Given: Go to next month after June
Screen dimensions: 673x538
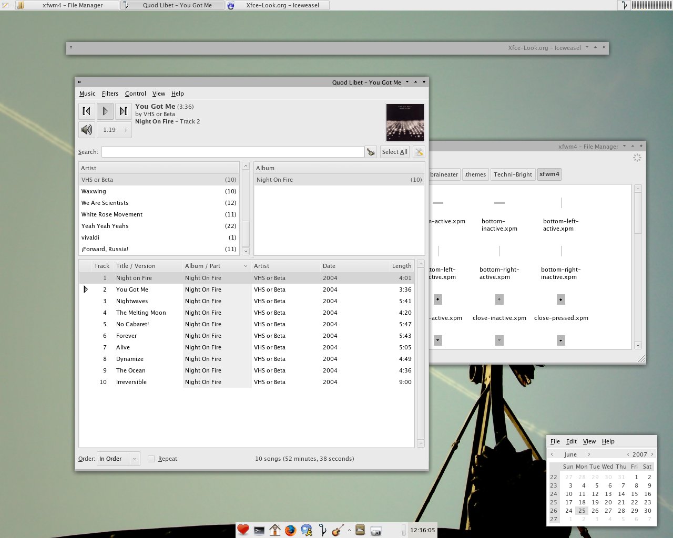Looking at the screenshot, I should tap(589, 454).
